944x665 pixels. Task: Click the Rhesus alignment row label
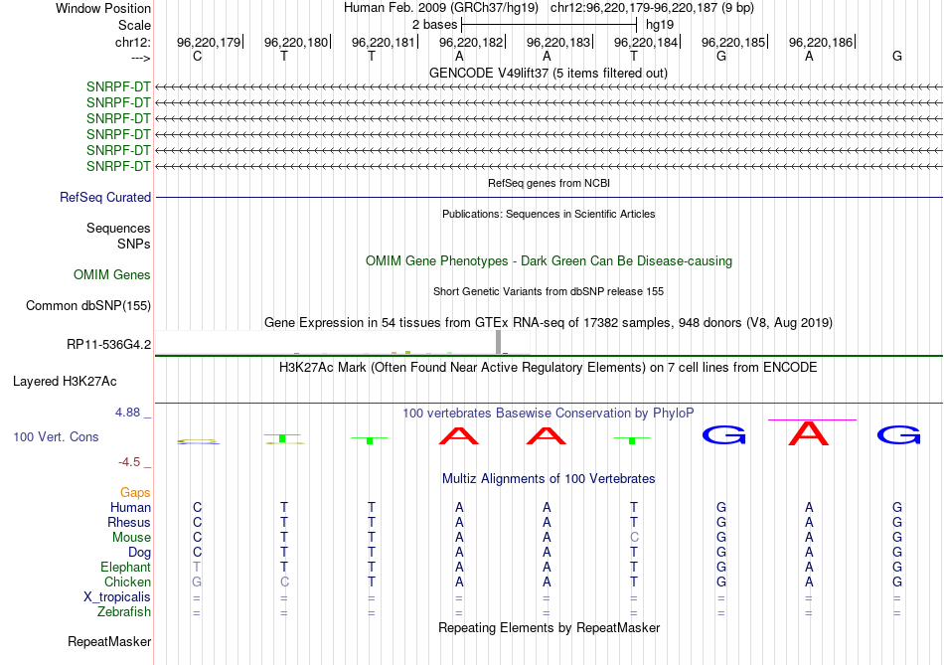[x=129, y=522]
